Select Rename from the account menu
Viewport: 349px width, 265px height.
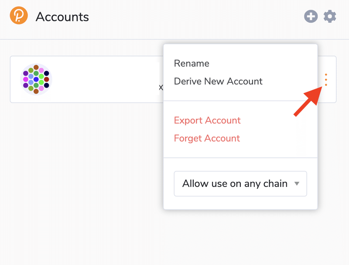(192, 63)
